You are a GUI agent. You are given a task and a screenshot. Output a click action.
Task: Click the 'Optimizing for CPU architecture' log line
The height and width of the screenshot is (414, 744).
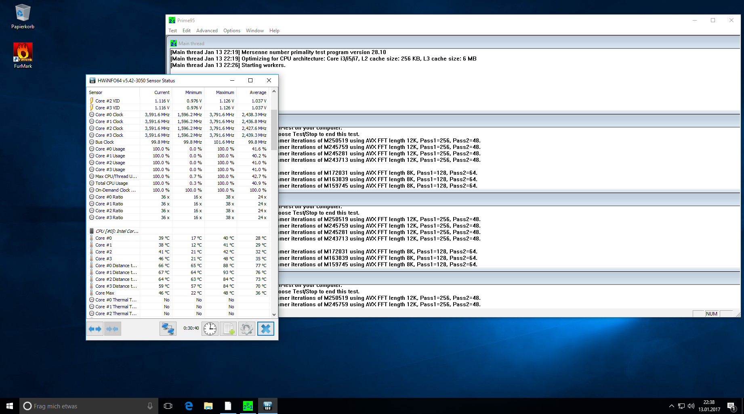(323, 59)
